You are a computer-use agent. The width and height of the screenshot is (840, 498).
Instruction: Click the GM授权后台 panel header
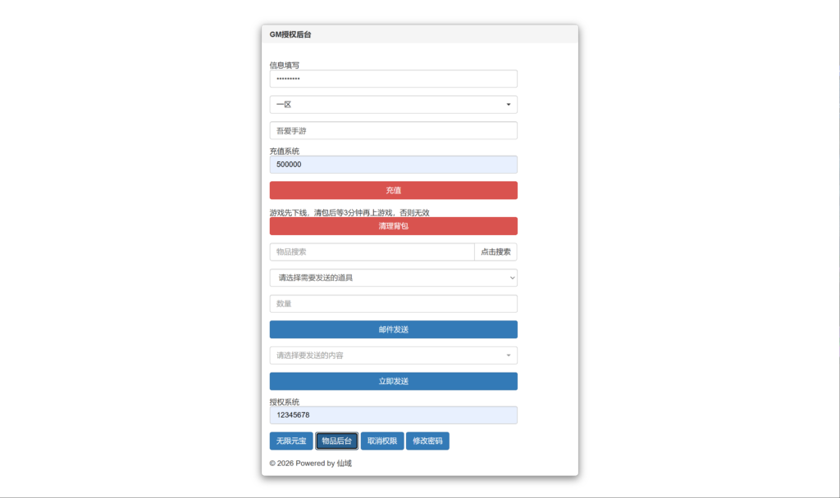419,34
